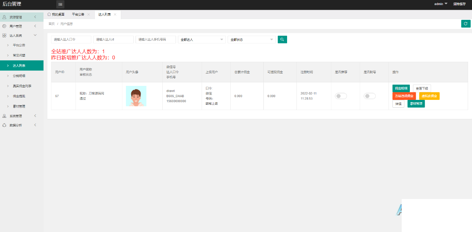Image resolution: width=472 pixels, height=232 pixels.
Task: Click the home icon on 我的桌面 tab
Action: [49, 14]
